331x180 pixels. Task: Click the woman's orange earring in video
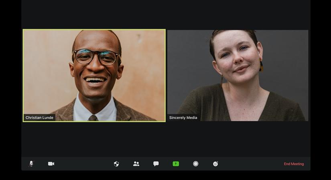pyautogui.click(x=261, y=66)
